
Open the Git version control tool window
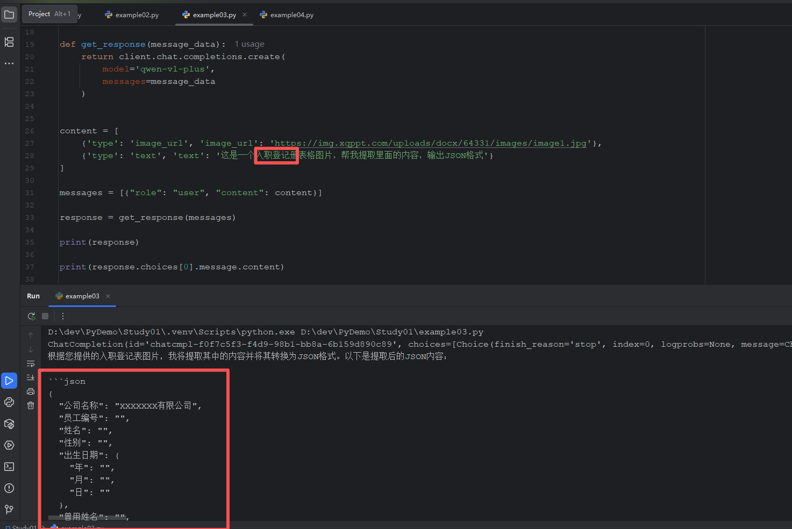[x=9, y=509]
